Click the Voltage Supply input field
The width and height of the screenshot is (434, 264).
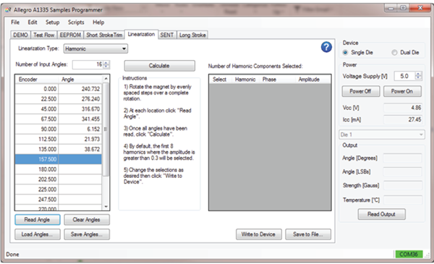click(404, 76)
